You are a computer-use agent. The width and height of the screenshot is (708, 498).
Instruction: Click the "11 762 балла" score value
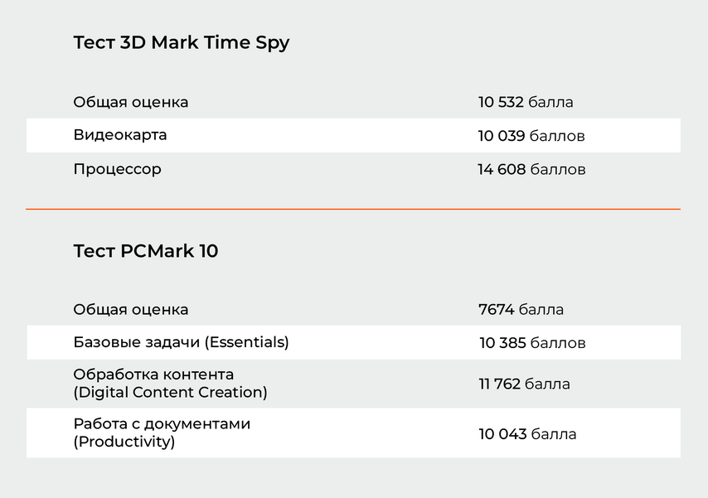(x=524, y=384)
